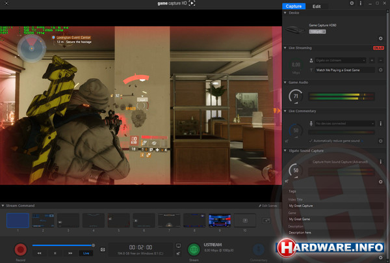Click the add scene icon after scene 10
390x263 pixels.
266,221
